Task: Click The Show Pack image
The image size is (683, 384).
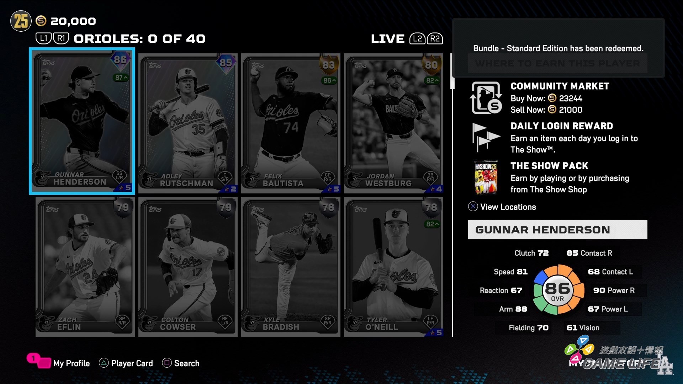Action: [x=486, y=177]
